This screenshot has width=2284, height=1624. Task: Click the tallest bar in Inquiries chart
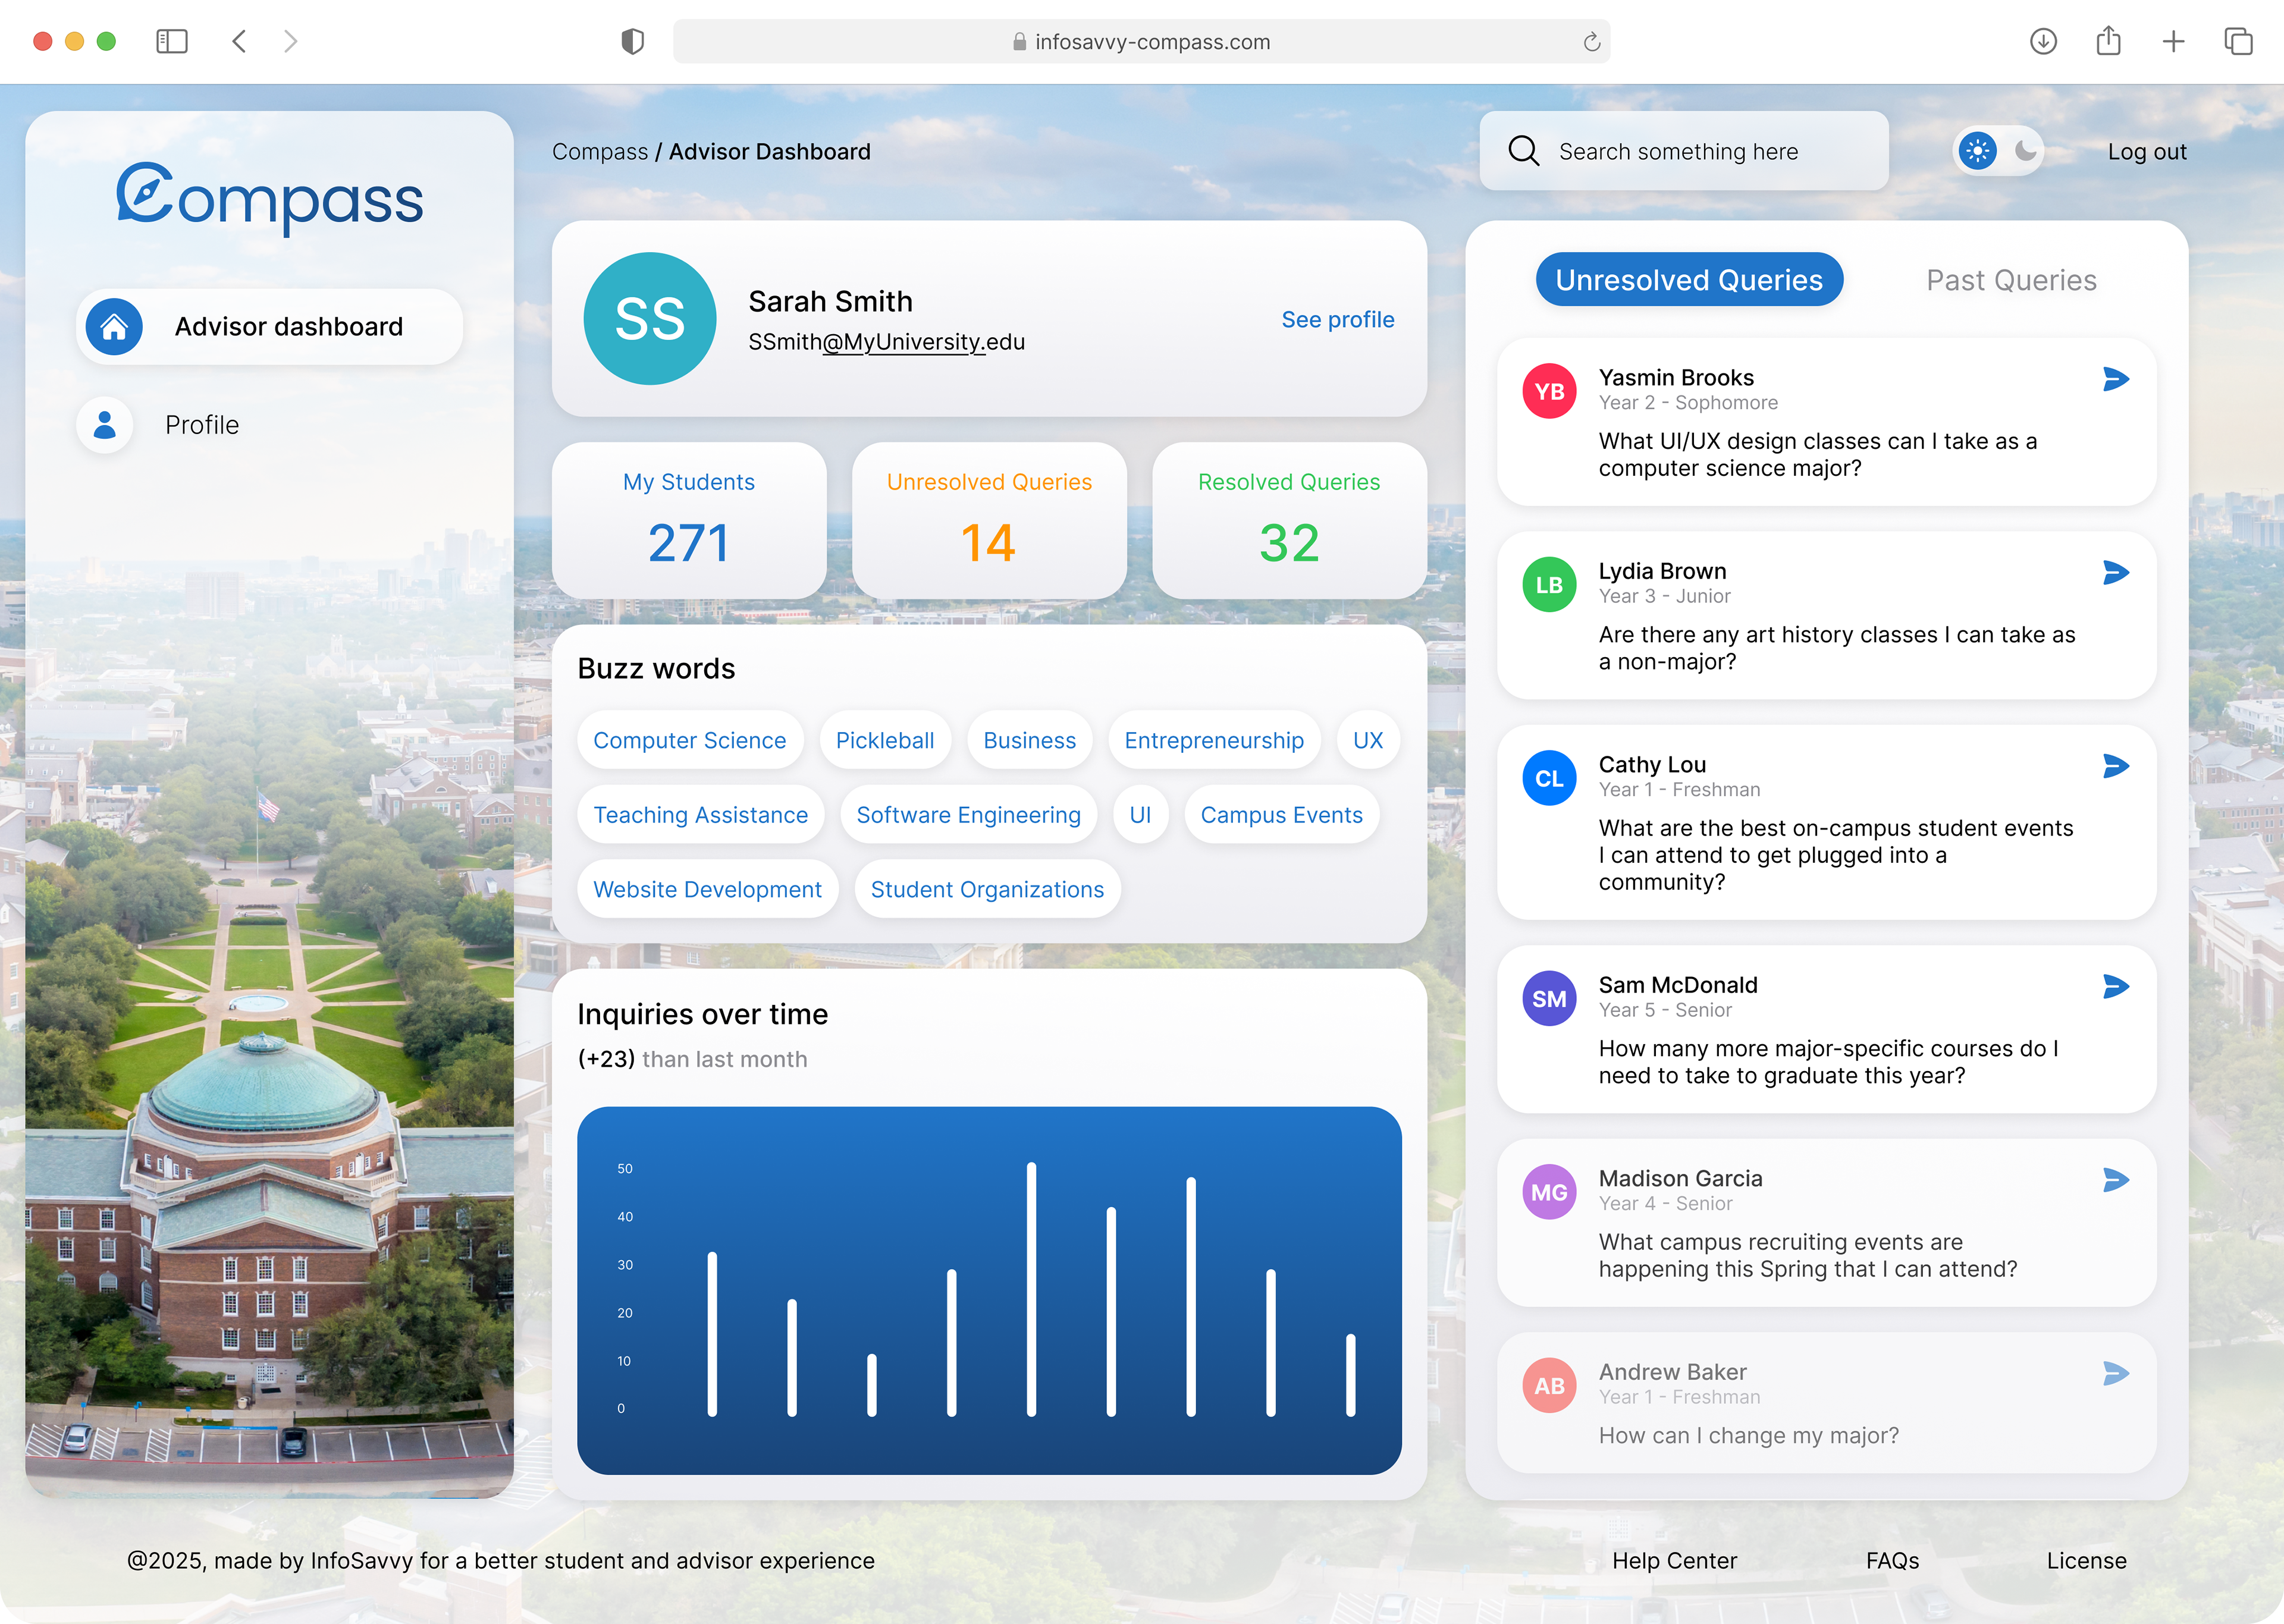pyautogui.click(x=1031, y=1289)
